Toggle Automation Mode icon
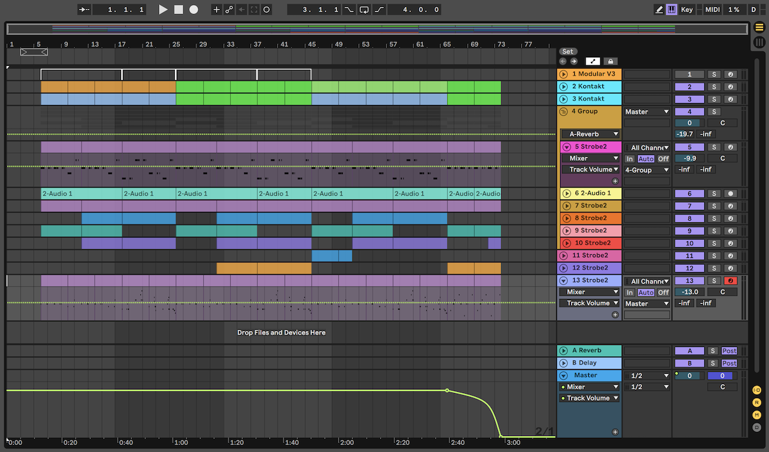Screen dimensions: 769x452 [x=593, y=61]
